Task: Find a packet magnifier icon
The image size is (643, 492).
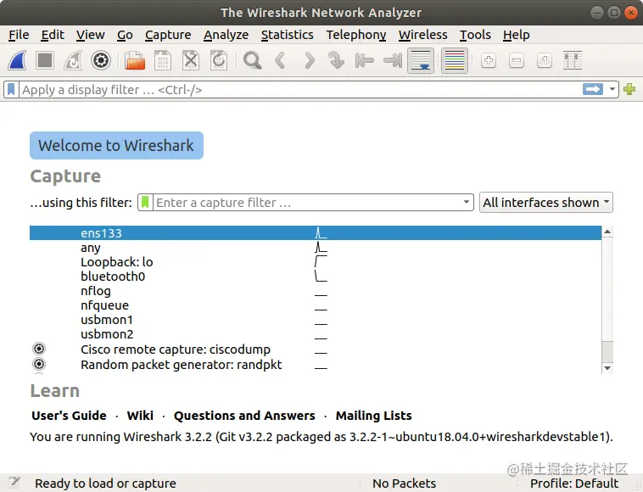Action: point(252,61)
